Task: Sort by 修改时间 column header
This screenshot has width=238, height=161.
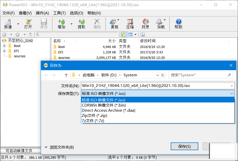Action: [x=184, y=41]
